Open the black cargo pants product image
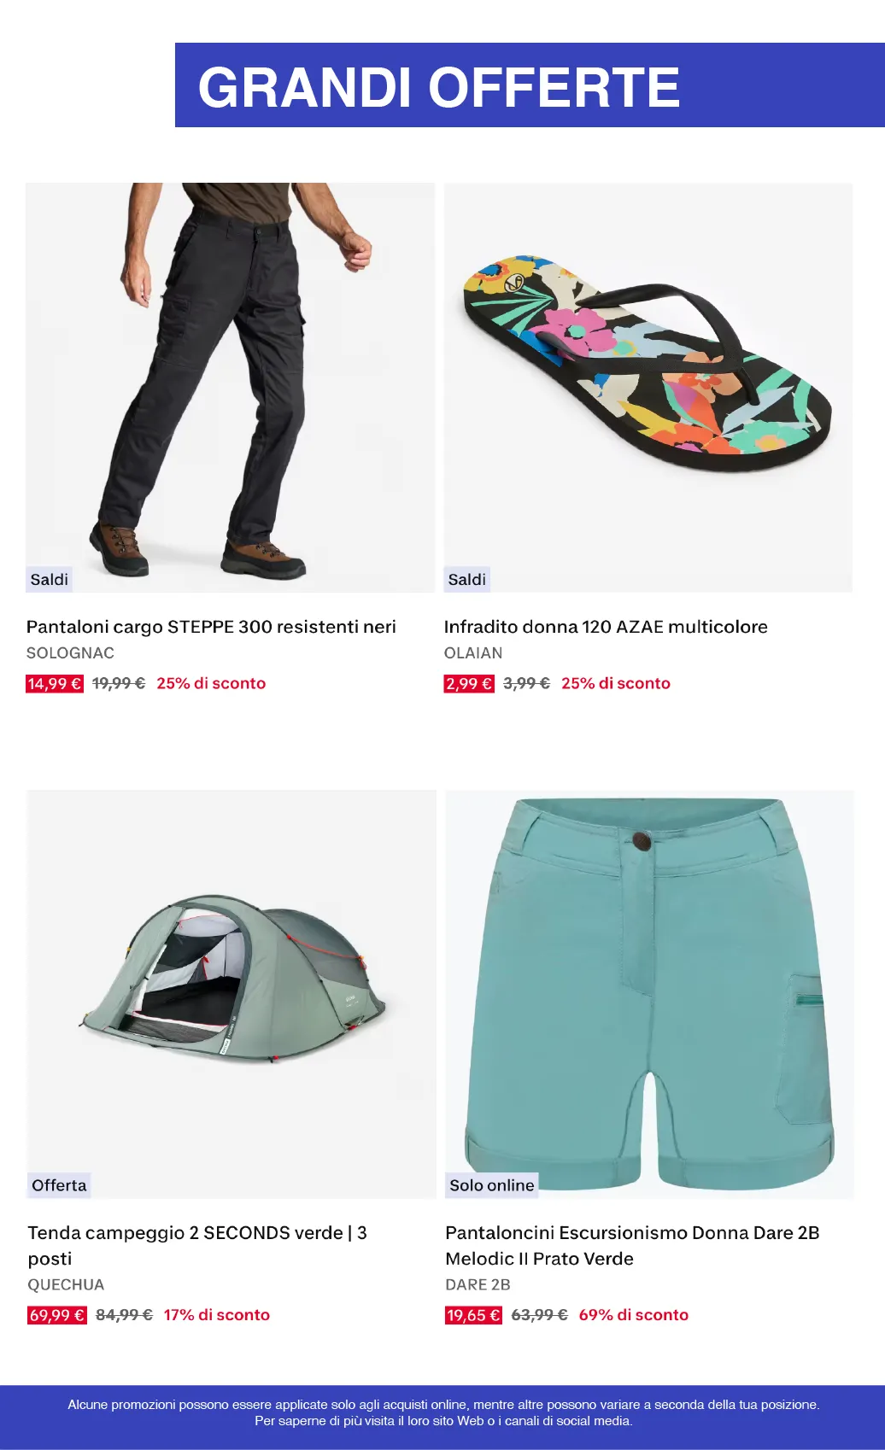Viewport: 885px width, 1450px height. (x=230, y=387)
